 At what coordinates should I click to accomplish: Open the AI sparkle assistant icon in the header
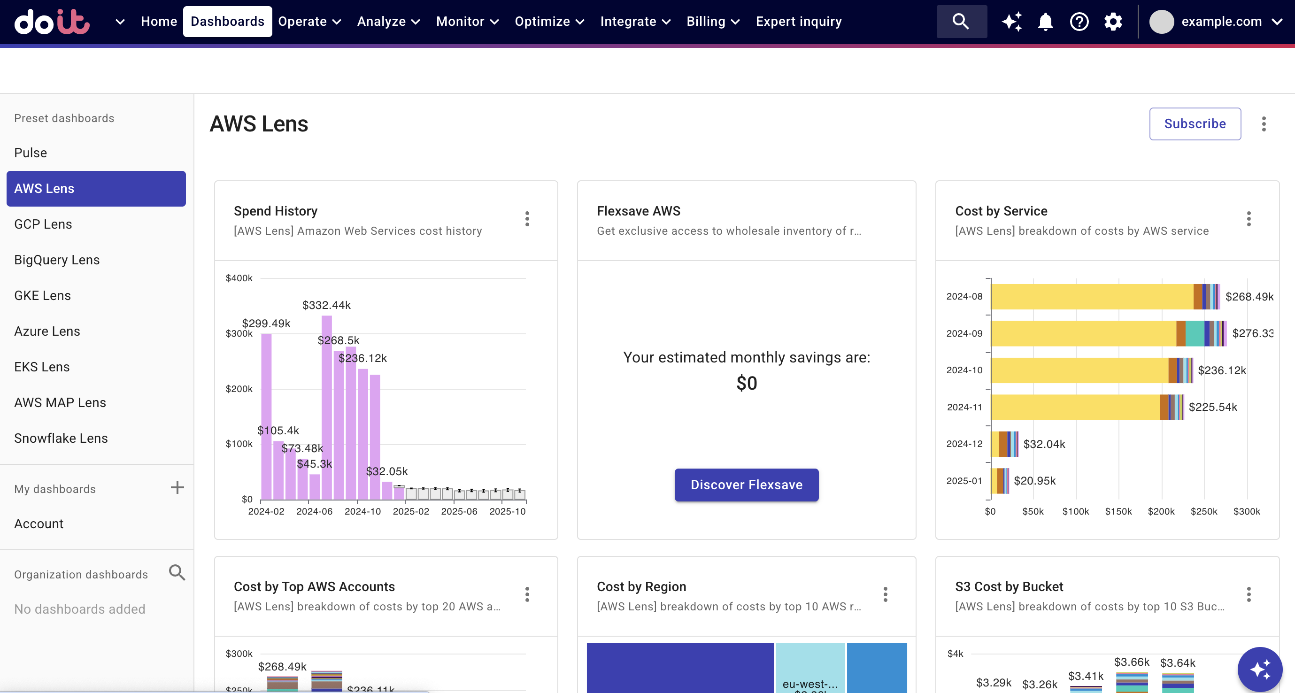[1011, 22]
